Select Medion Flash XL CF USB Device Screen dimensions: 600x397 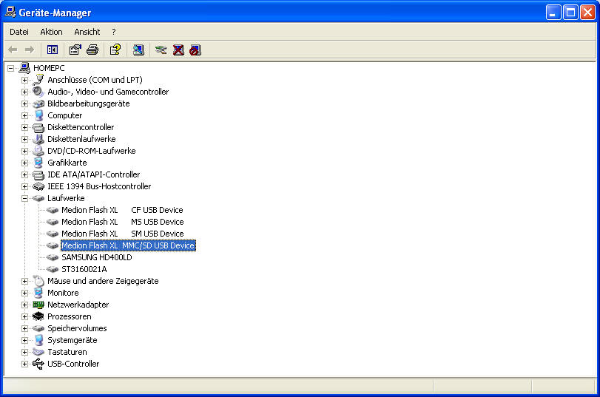pyautogui.click(x=122, y=210)
